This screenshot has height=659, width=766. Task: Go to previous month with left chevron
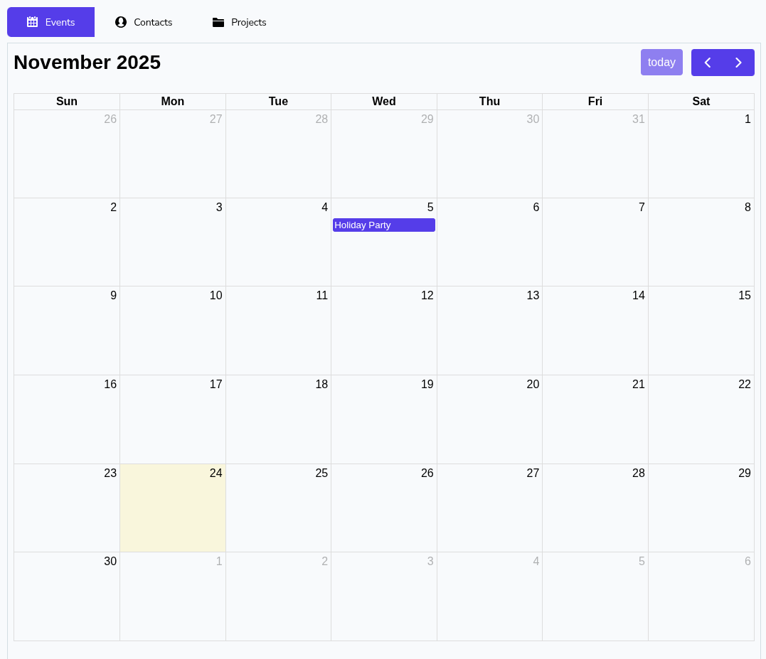[x=707, y=63]
